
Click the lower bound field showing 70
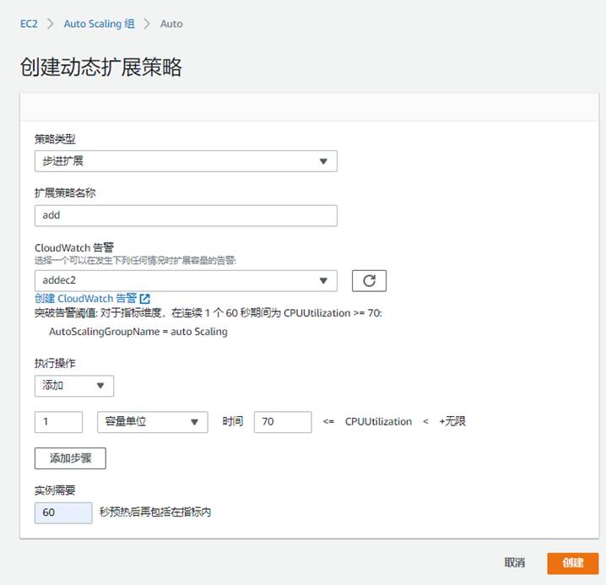click(x=283, y=422)
